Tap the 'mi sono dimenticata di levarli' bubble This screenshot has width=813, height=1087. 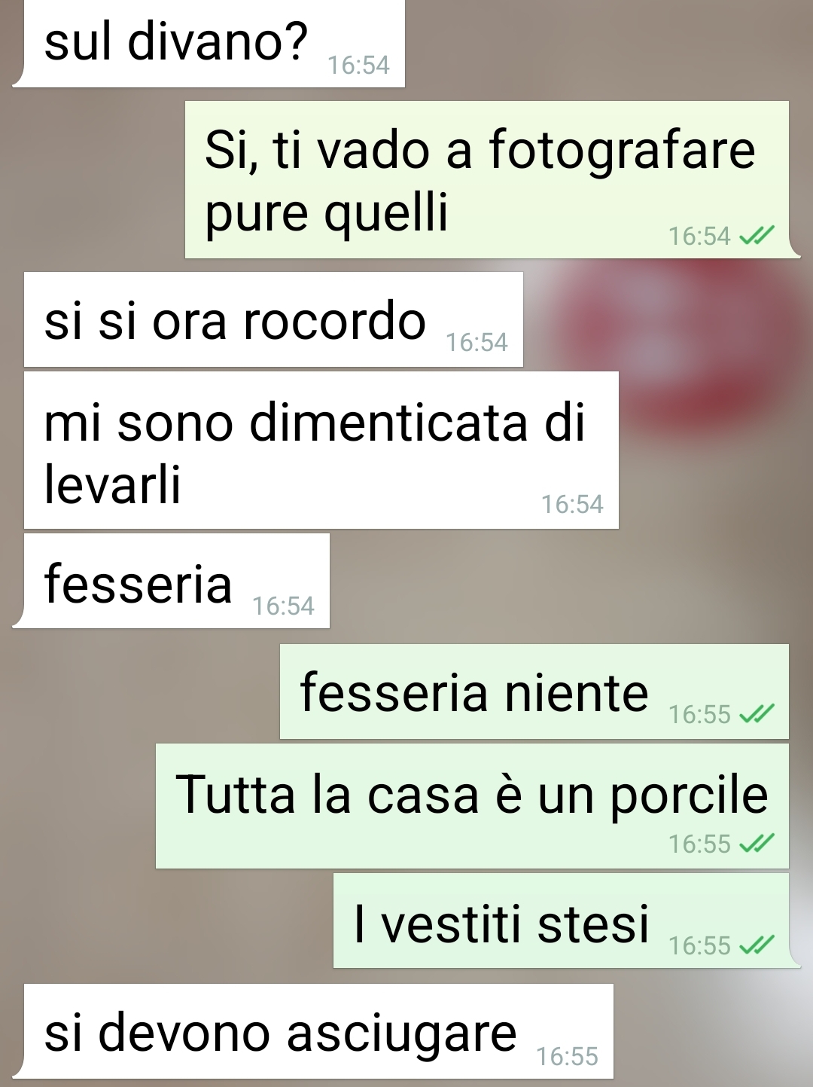click(x=321, y=450)
